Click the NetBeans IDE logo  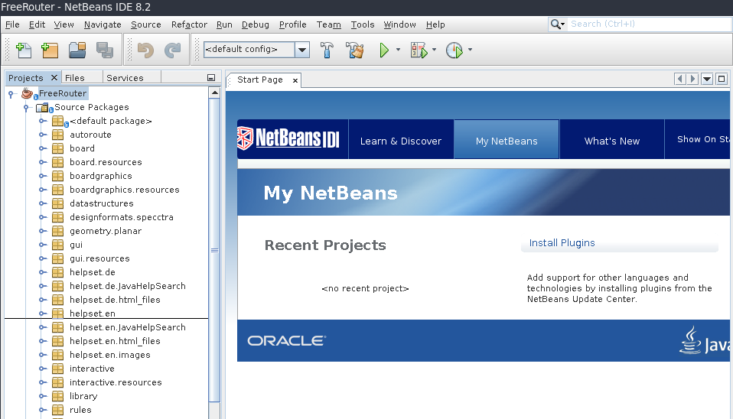[x=288, y=138]
